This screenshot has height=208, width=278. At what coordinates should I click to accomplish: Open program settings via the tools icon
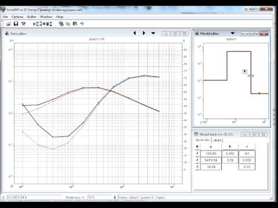pyautogui.click(x=24, y=24)
